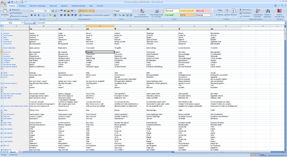Open Name Box D11 dropdown arrow
The width and height of the screenshot is (287, 157).
coord(22,23)
